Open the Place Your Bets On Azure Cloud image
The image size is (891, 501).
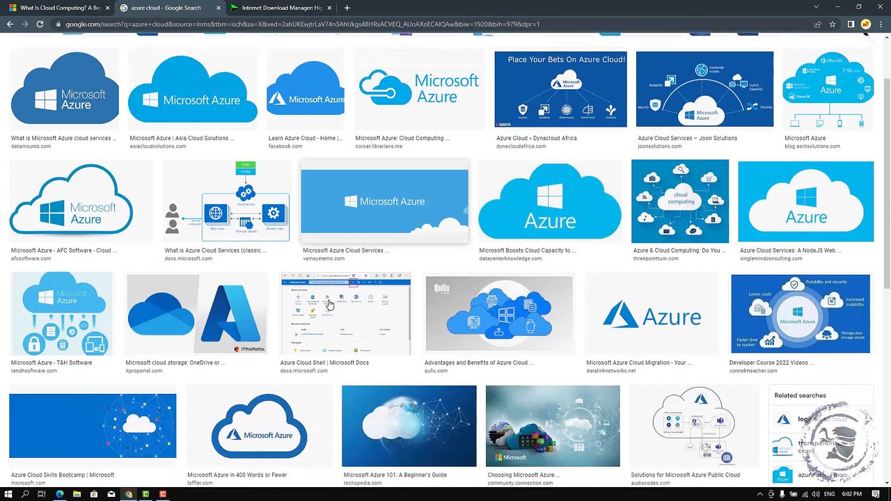[x=560, y=89]
